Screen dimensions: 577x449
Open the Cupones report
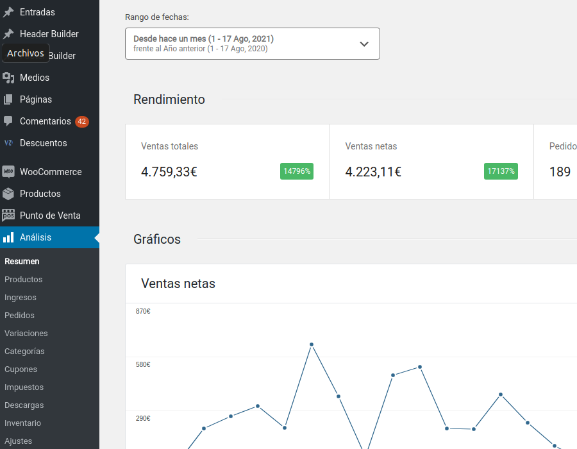tap(21, 369)
